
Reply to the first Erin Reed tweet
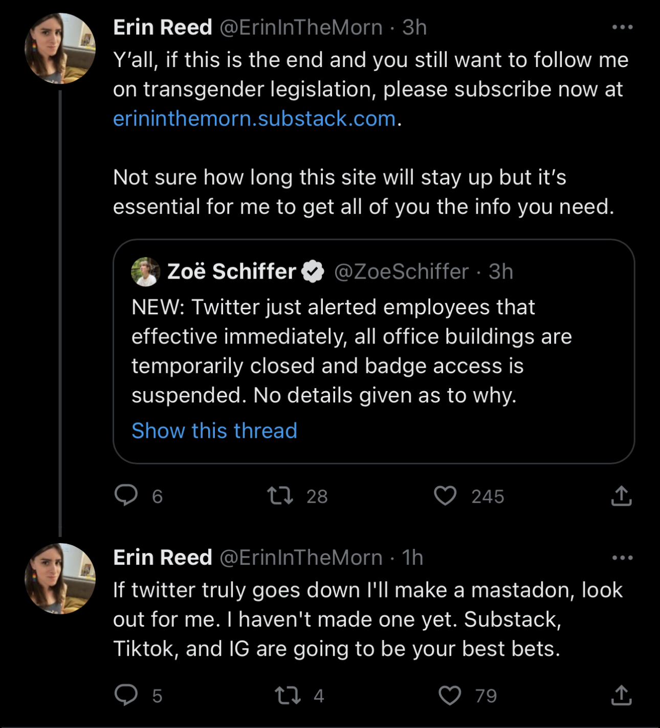(126, 496)
